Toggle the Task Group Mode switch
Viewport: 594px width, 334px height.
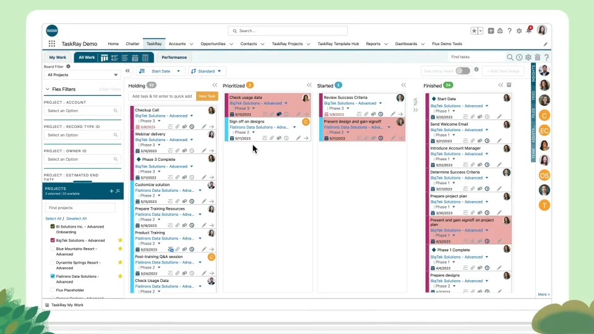coord(463,71)
